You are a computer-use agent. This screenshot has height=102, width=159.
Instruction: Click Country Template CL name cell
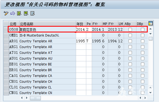point(48,87)
